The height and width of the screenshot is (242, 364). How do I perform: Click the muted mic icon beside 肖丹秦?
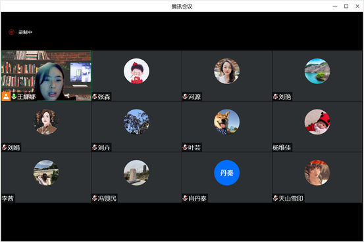(185, 198)
